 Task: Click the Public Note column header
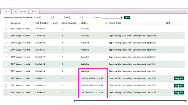pyautogui.click(x=115, y=23)
